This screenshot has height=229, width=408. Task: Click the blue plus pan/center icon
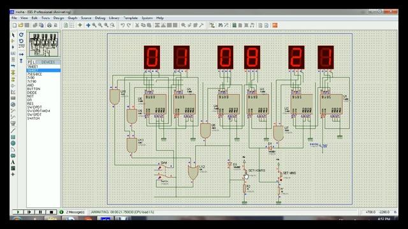[x=88, y=25]
